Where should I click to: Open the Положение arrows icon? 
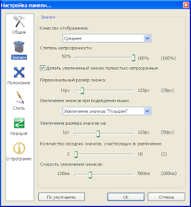coord(19,72)
